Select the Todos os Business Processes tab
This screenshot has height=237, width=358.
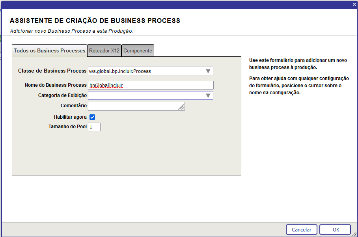(x=50, y=51)
